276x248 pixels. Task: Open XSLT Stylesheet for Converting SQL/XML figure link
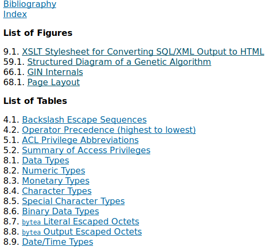(143, 52)
